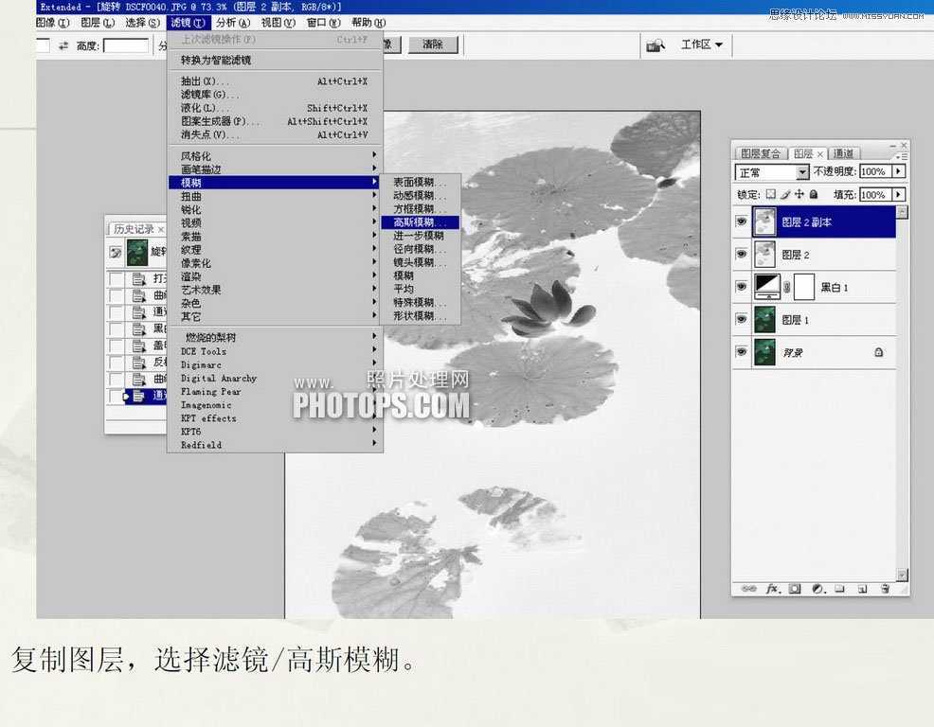Viewport: 934px width, 727px height.
Task: Open the 不透明度 opacity slider arrow
Action: point(898,171)
